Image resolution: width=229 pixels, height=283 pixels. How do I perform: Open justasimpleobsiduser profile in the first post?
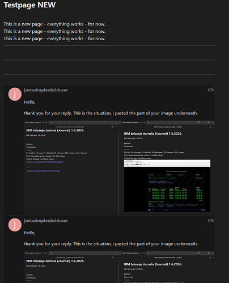point(46,90)
